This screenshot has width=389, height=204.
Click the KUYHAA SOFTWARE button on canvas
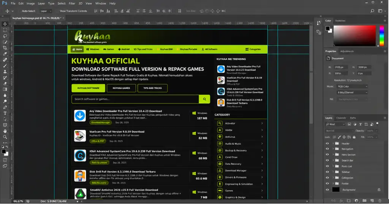coord(88,88)
